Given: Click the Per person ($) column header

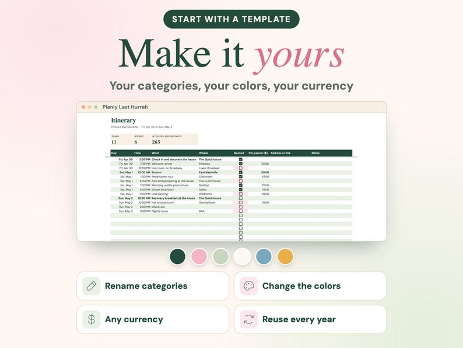Looking at the screenshot, I should (x=258, y=153).
